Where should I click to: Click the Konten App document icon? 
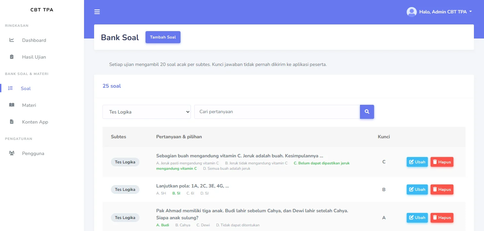12,122
